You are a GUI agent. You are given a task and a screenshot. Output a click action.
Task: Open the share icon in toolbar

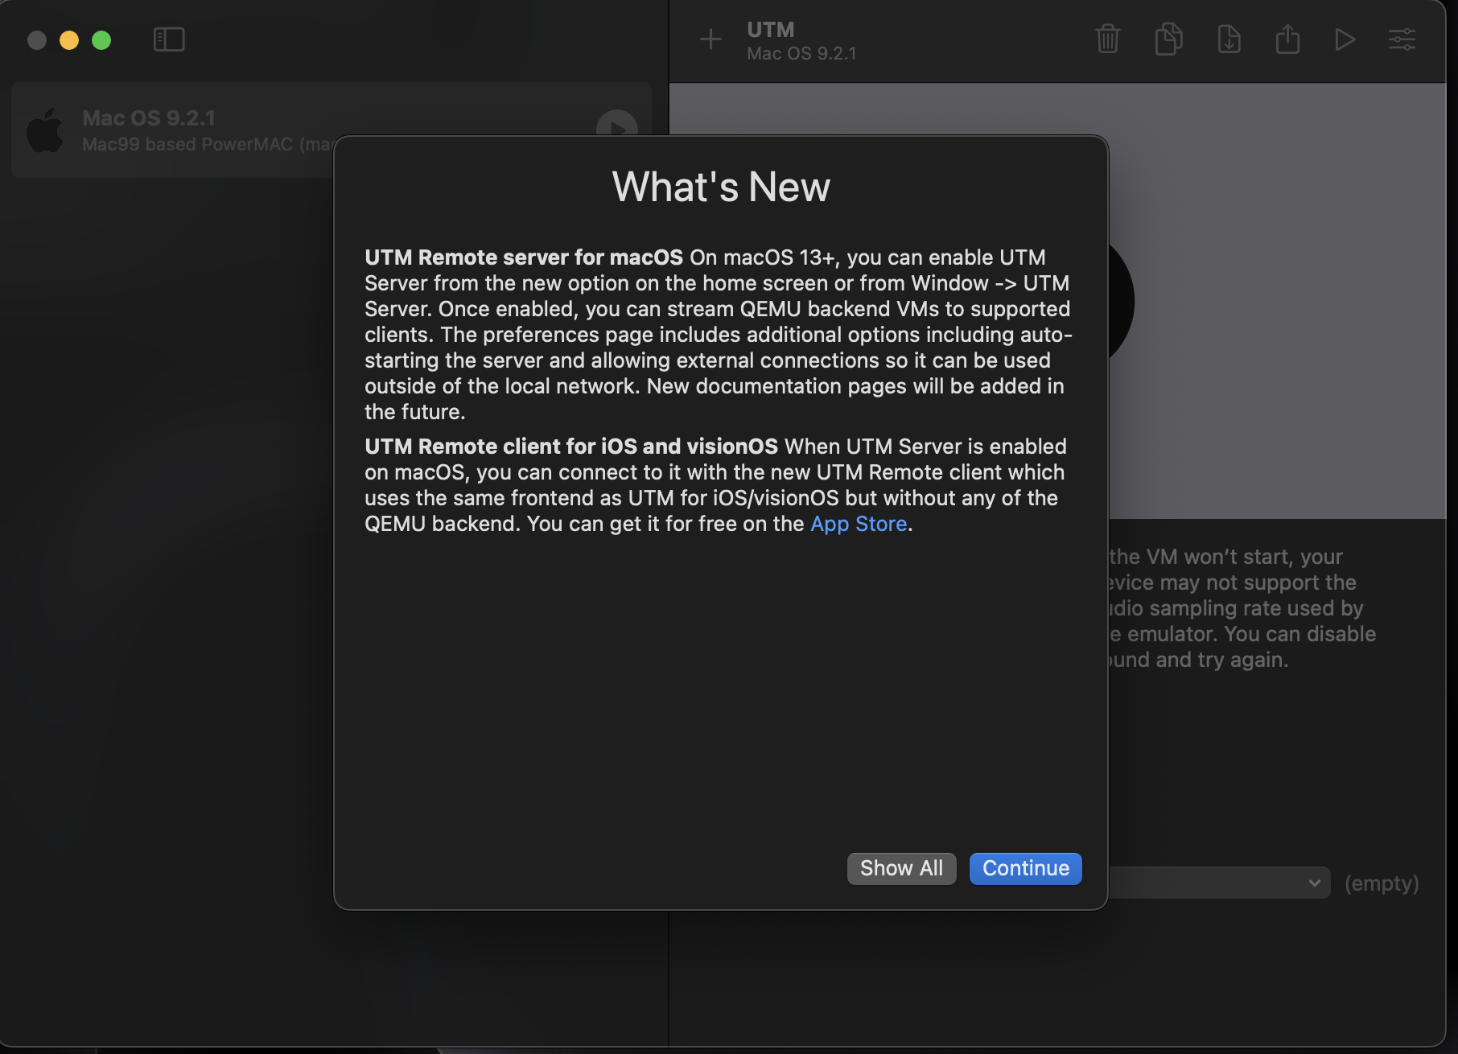pyautogui.click(x=1287, y=39)
